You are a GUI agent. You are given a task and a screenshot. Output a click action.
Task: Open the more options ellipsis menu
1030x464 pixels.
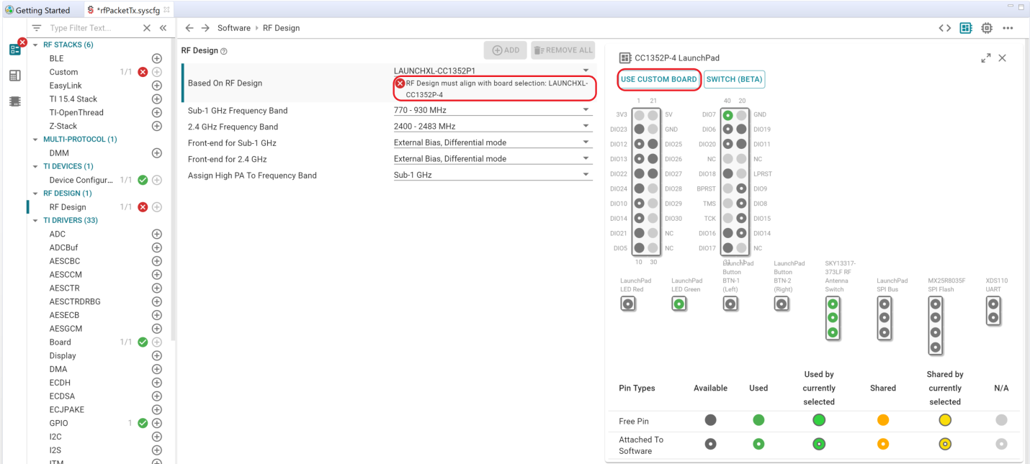(1008, 28)
